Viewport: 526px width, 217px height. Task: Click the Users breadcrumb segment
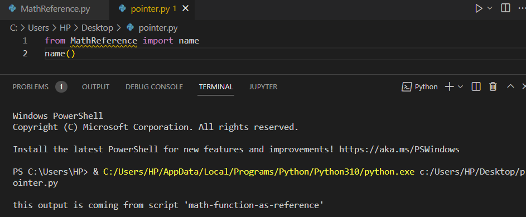tap(38, 28)
